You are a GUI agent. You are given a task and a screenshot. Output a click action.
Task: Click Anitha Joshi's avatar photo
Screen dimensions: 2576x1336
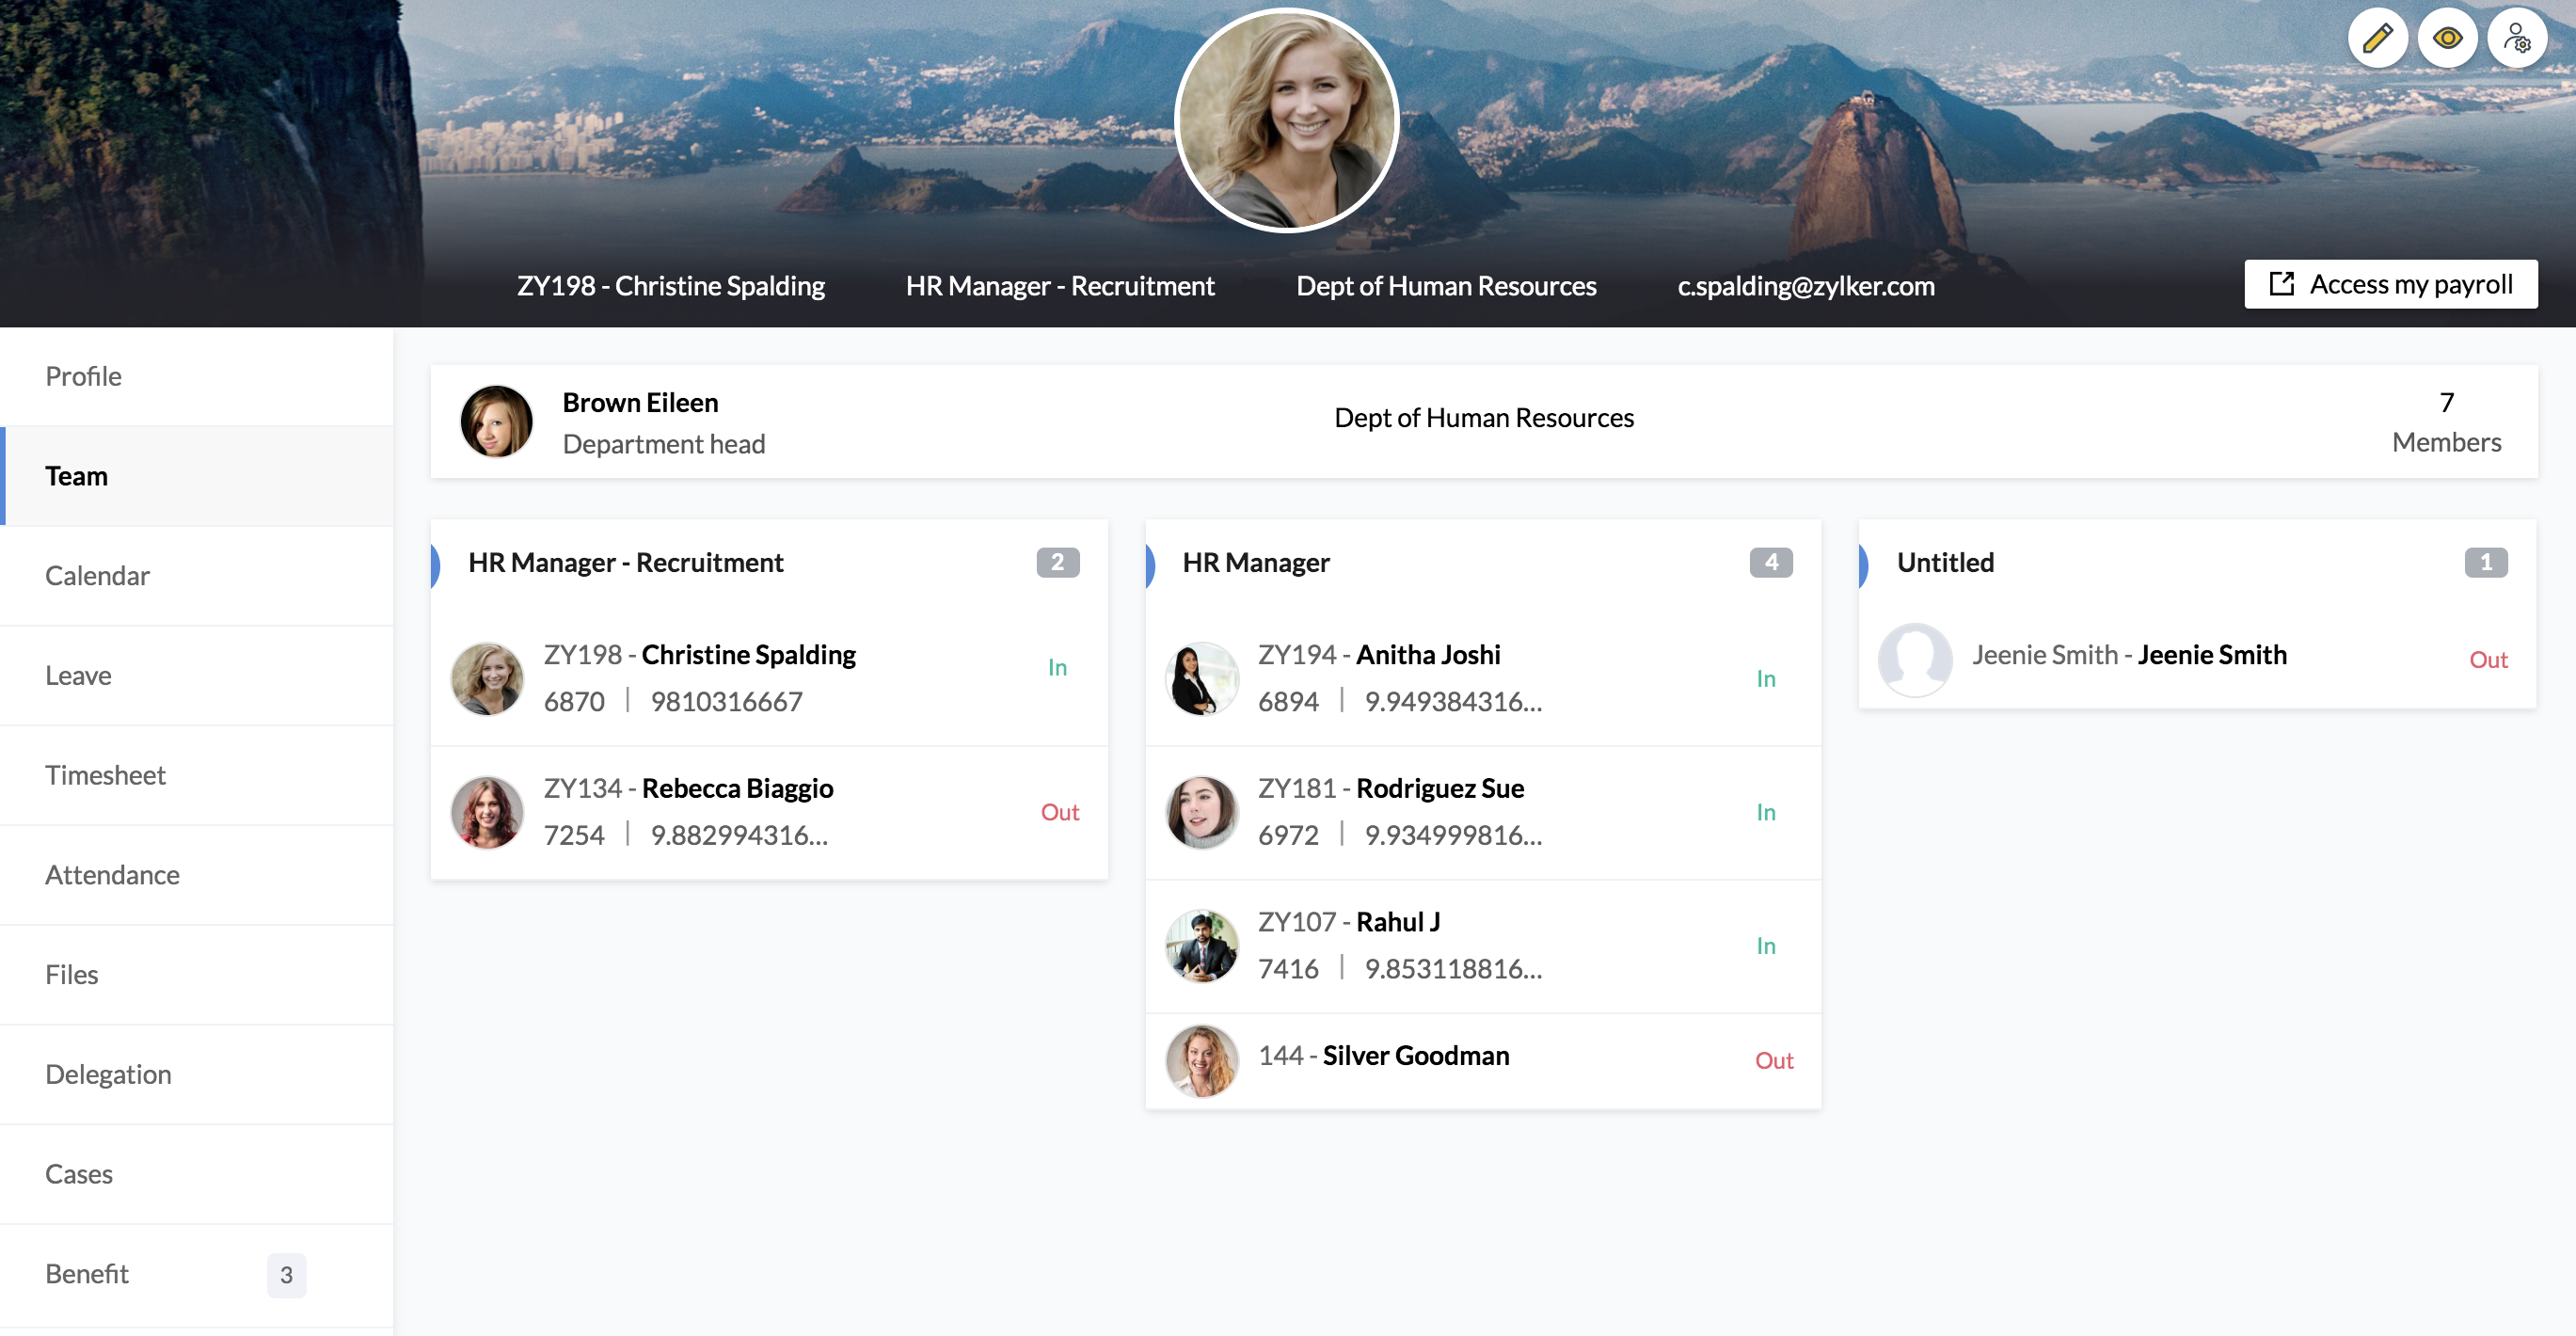(1201, 678)
